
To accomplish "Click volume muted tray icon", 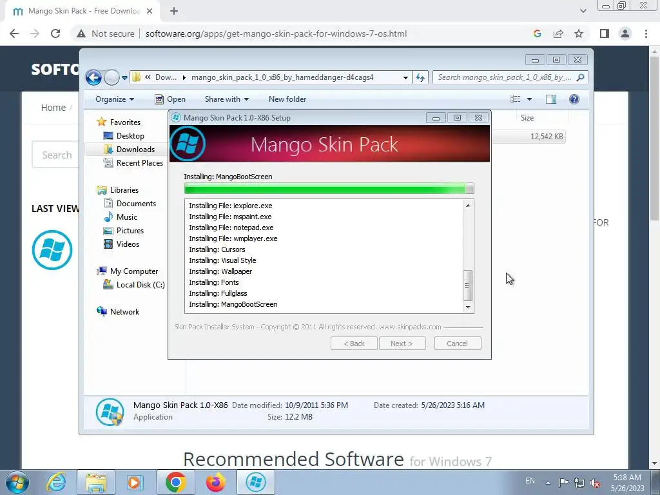I will pos(595,483).
